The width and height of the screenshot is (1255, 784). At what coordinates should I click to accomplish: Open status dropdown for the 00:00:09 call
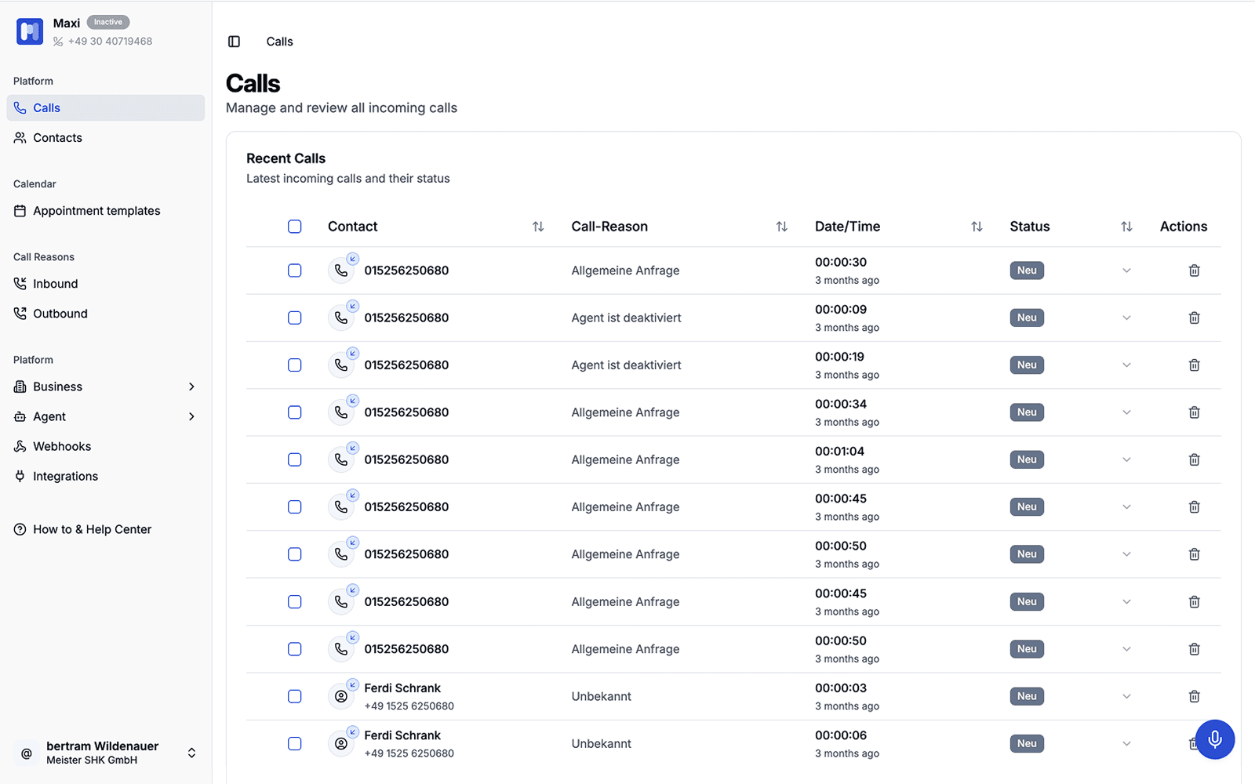(x=1126, y=318)
